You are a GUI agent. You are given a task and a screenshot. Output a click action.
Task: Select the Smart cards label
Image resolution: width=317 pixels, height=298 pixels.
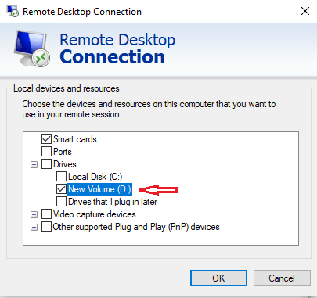coord(75,139)
